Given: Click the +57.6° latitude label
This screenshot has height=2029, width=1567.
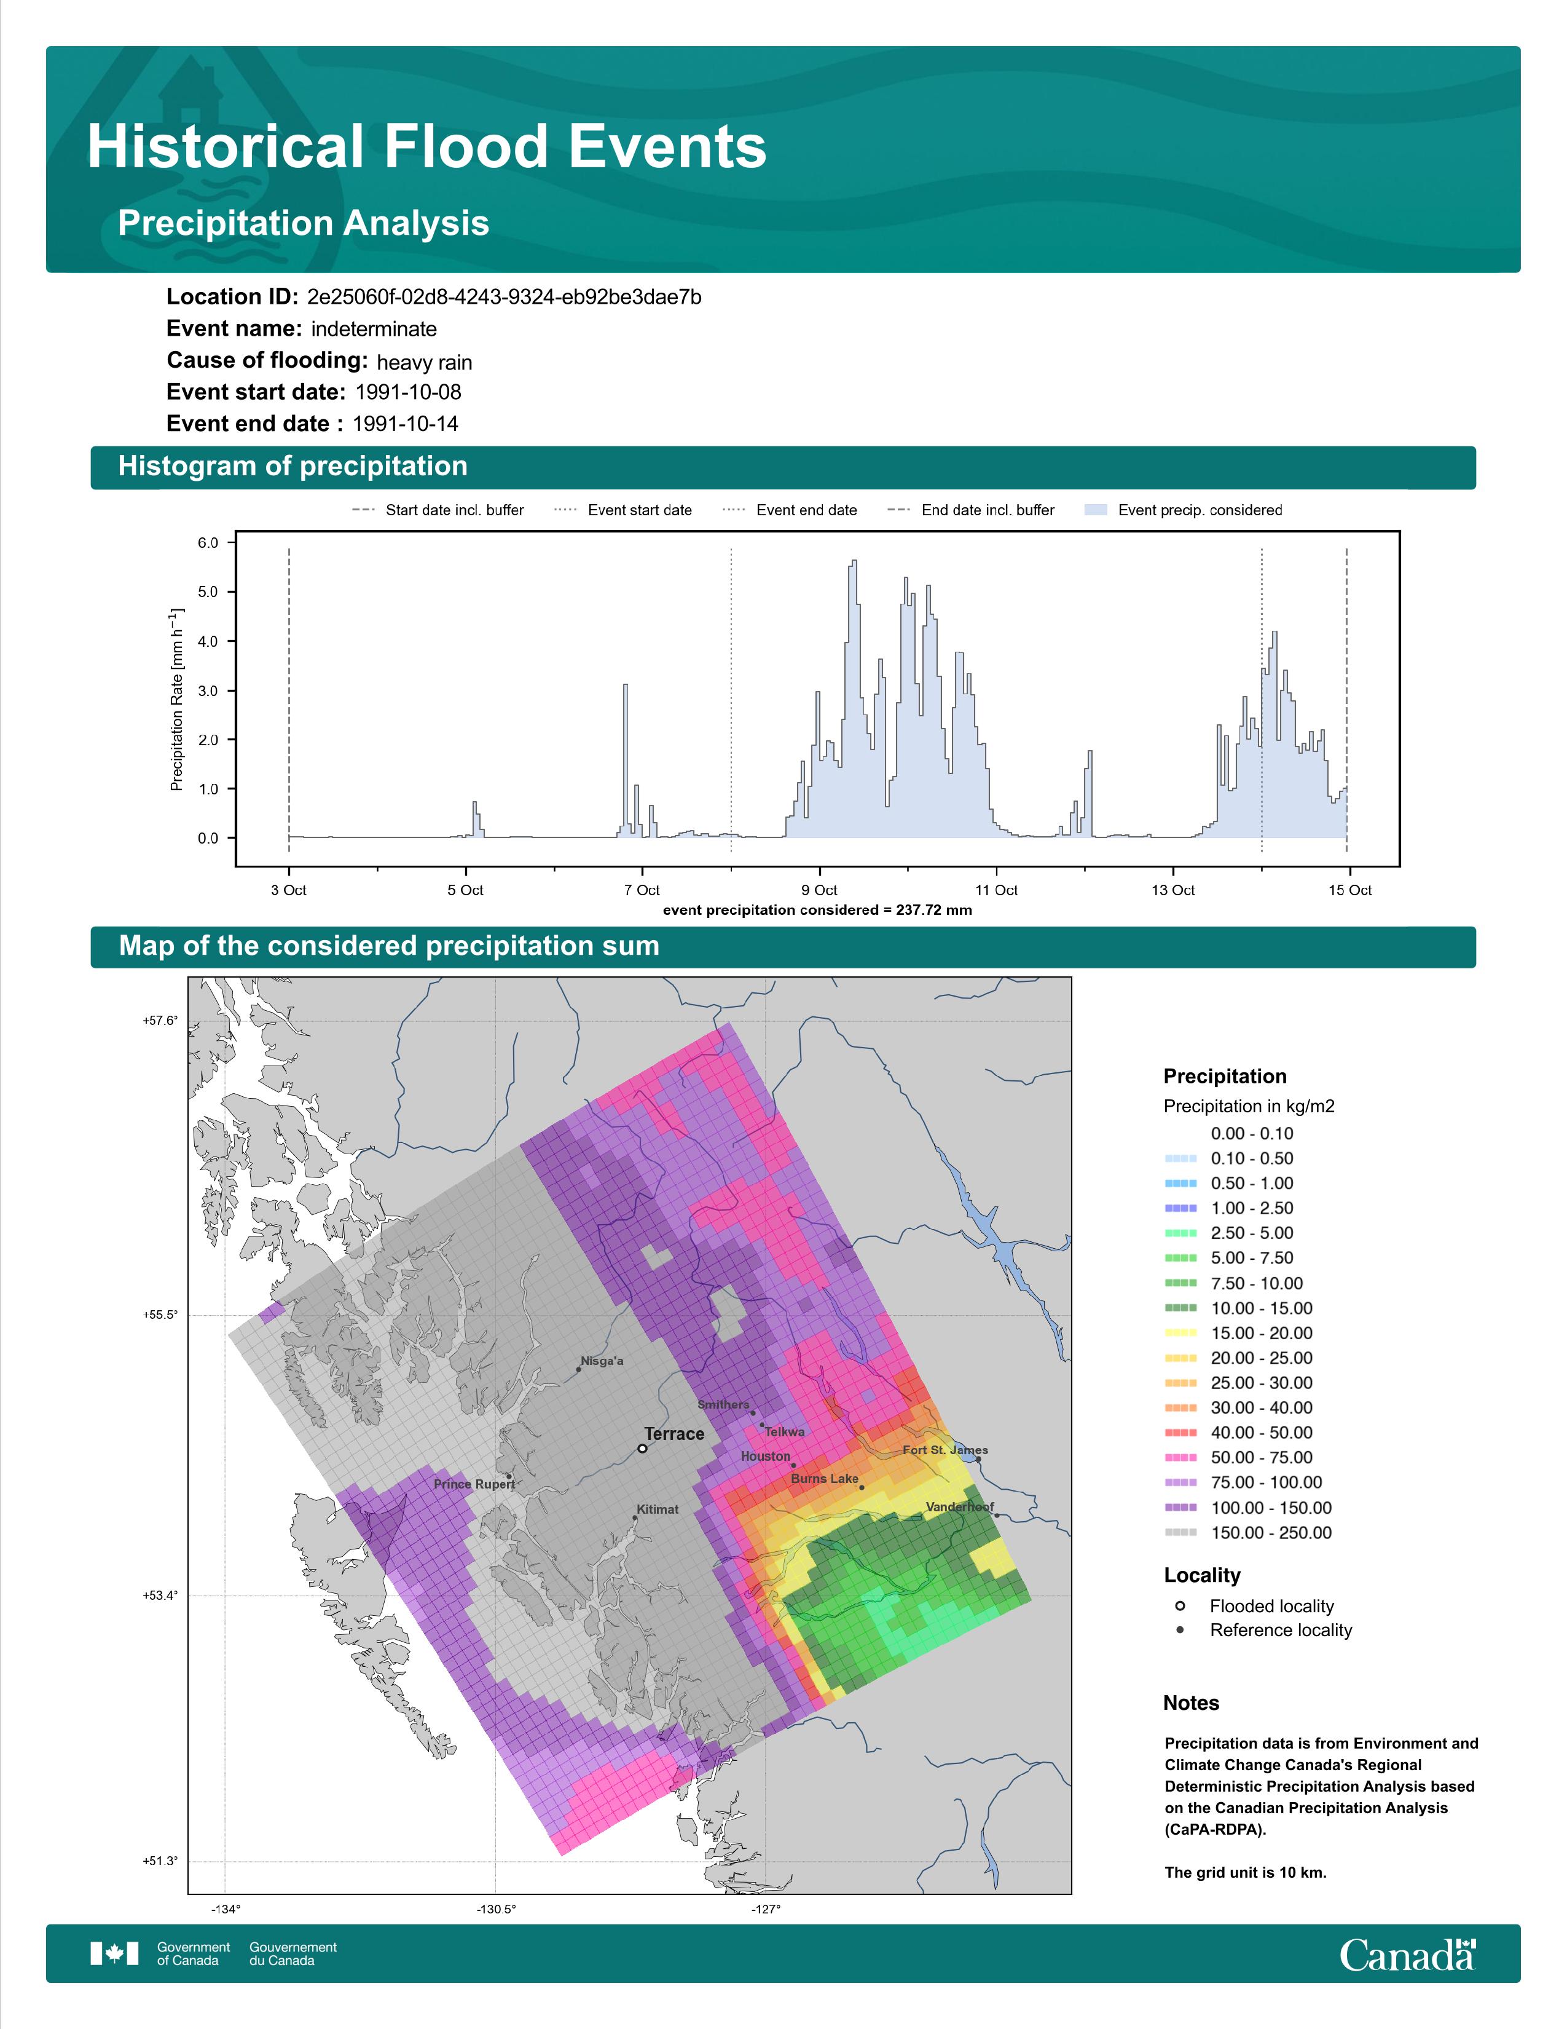Looking at the screenshot, I should click(x=160, y=1020).
